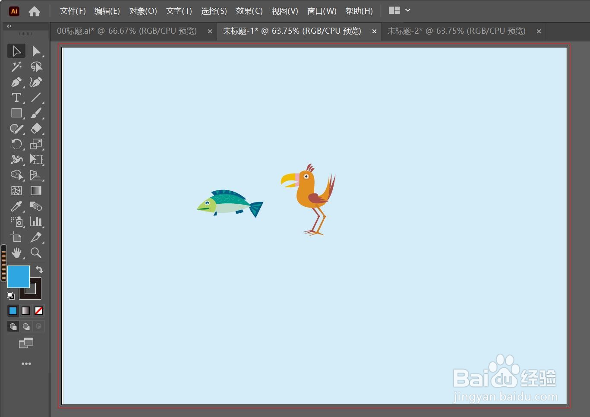The height and width of the screenshot is (417, 590).
Task: Change the screen mode
Action: pyautogui.click(x=26, y=344)
